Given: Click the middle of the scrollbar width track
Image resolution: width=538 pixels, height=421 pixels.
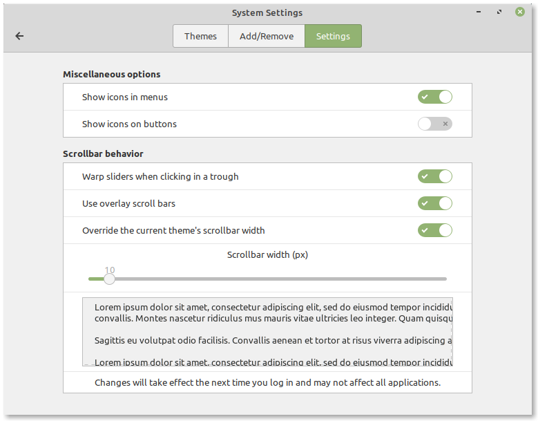Looking at the screenshot, I should coord(267,279).
